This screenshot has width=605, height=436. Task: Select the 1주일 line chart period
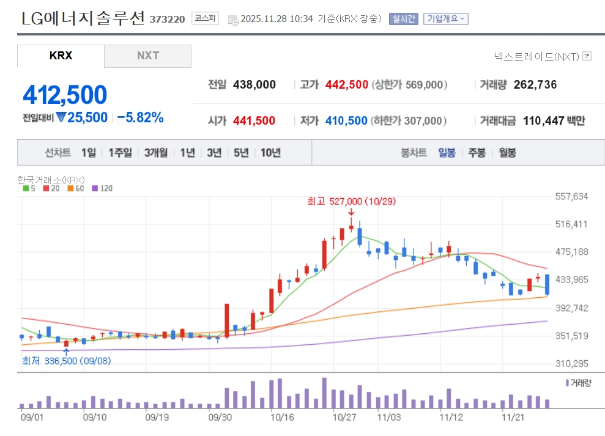coord(120,153)
